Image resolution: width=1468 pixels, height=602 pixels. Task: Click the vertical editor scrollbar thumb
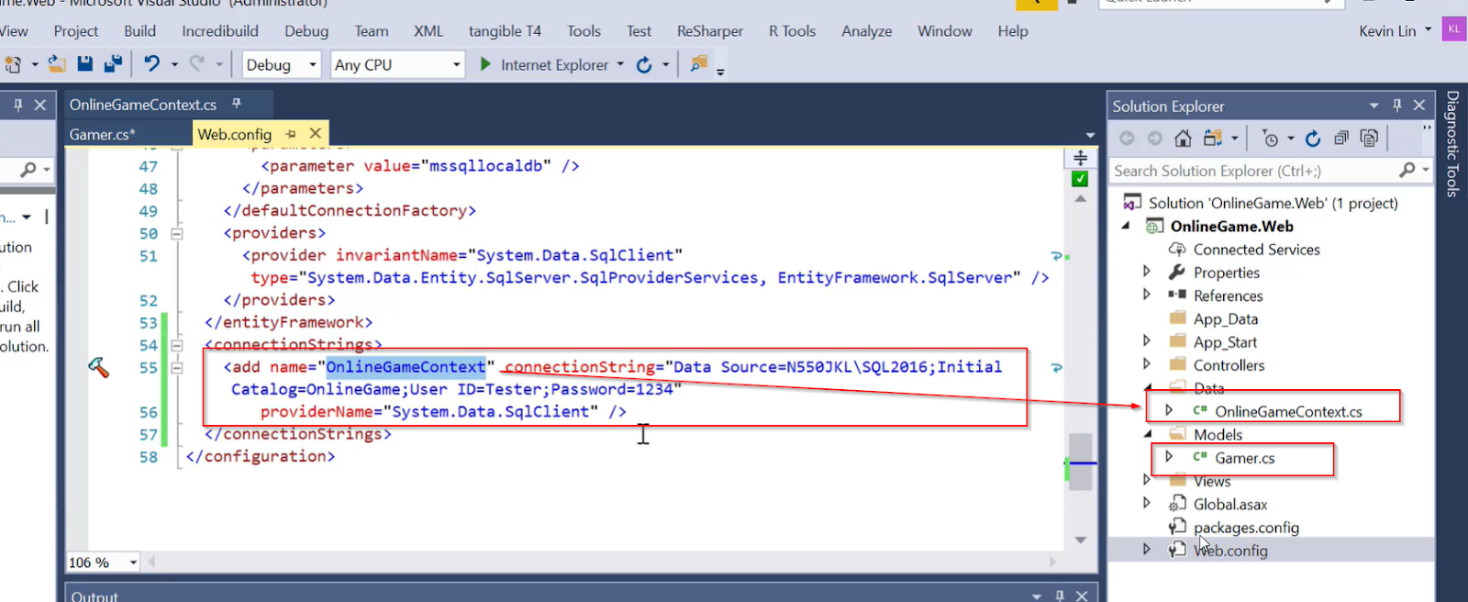1080,461
